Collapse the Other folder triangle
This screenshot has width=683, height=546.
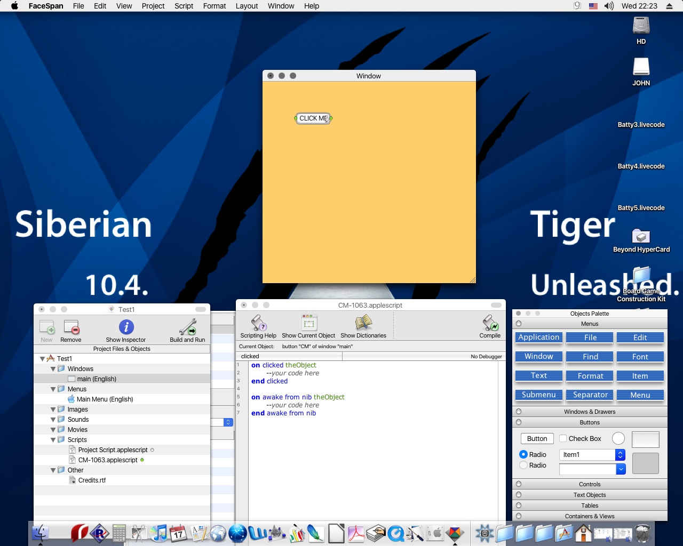coord(53,470)
